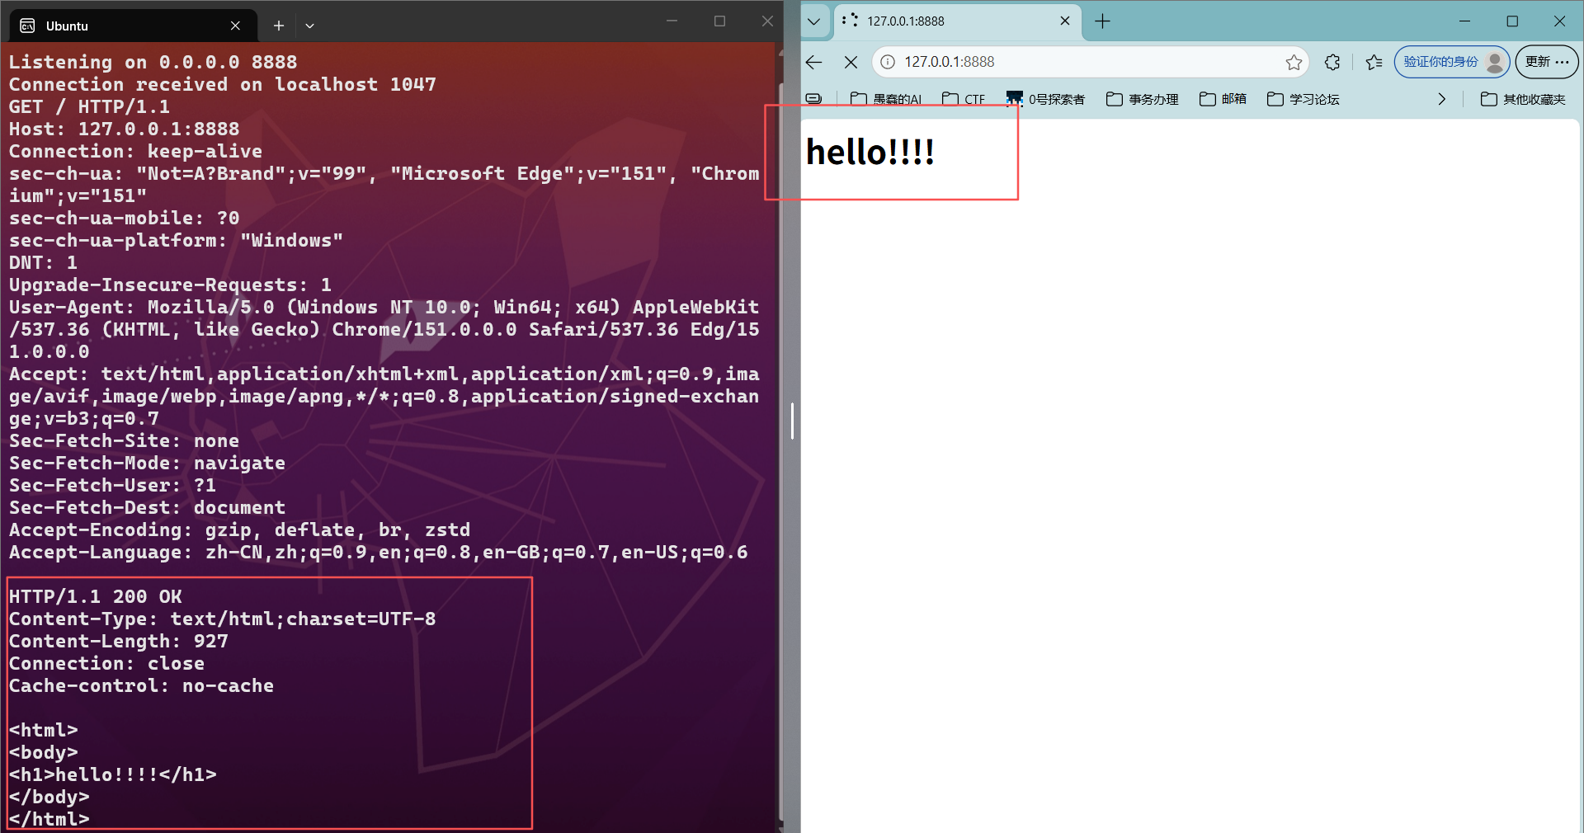The width and height of the screenshot is (1584, 833).
Task: Click the terminal icon in the Ubuntu tab
Action: [27, 26]
